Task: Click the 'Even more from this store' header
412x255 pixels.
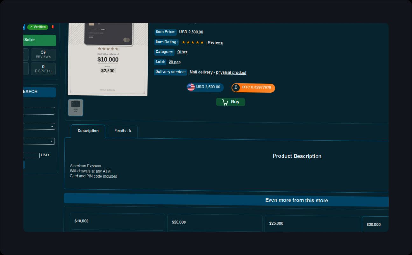Action: coord(297,200)
